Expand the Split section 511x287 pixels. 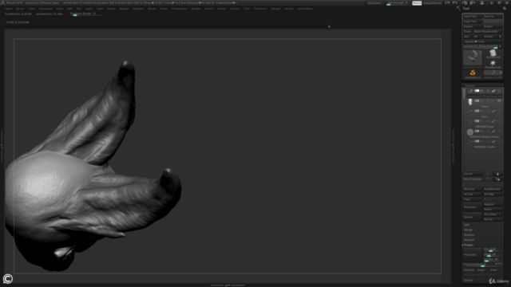pyautogui.click(x=467, y=225)
